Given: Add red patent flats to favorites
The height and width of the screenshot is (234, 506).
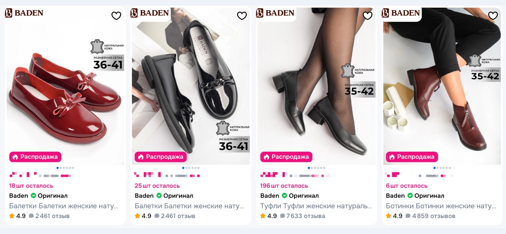Looking at the screenshot, I should pyautogui.click(x=116, y=16).
